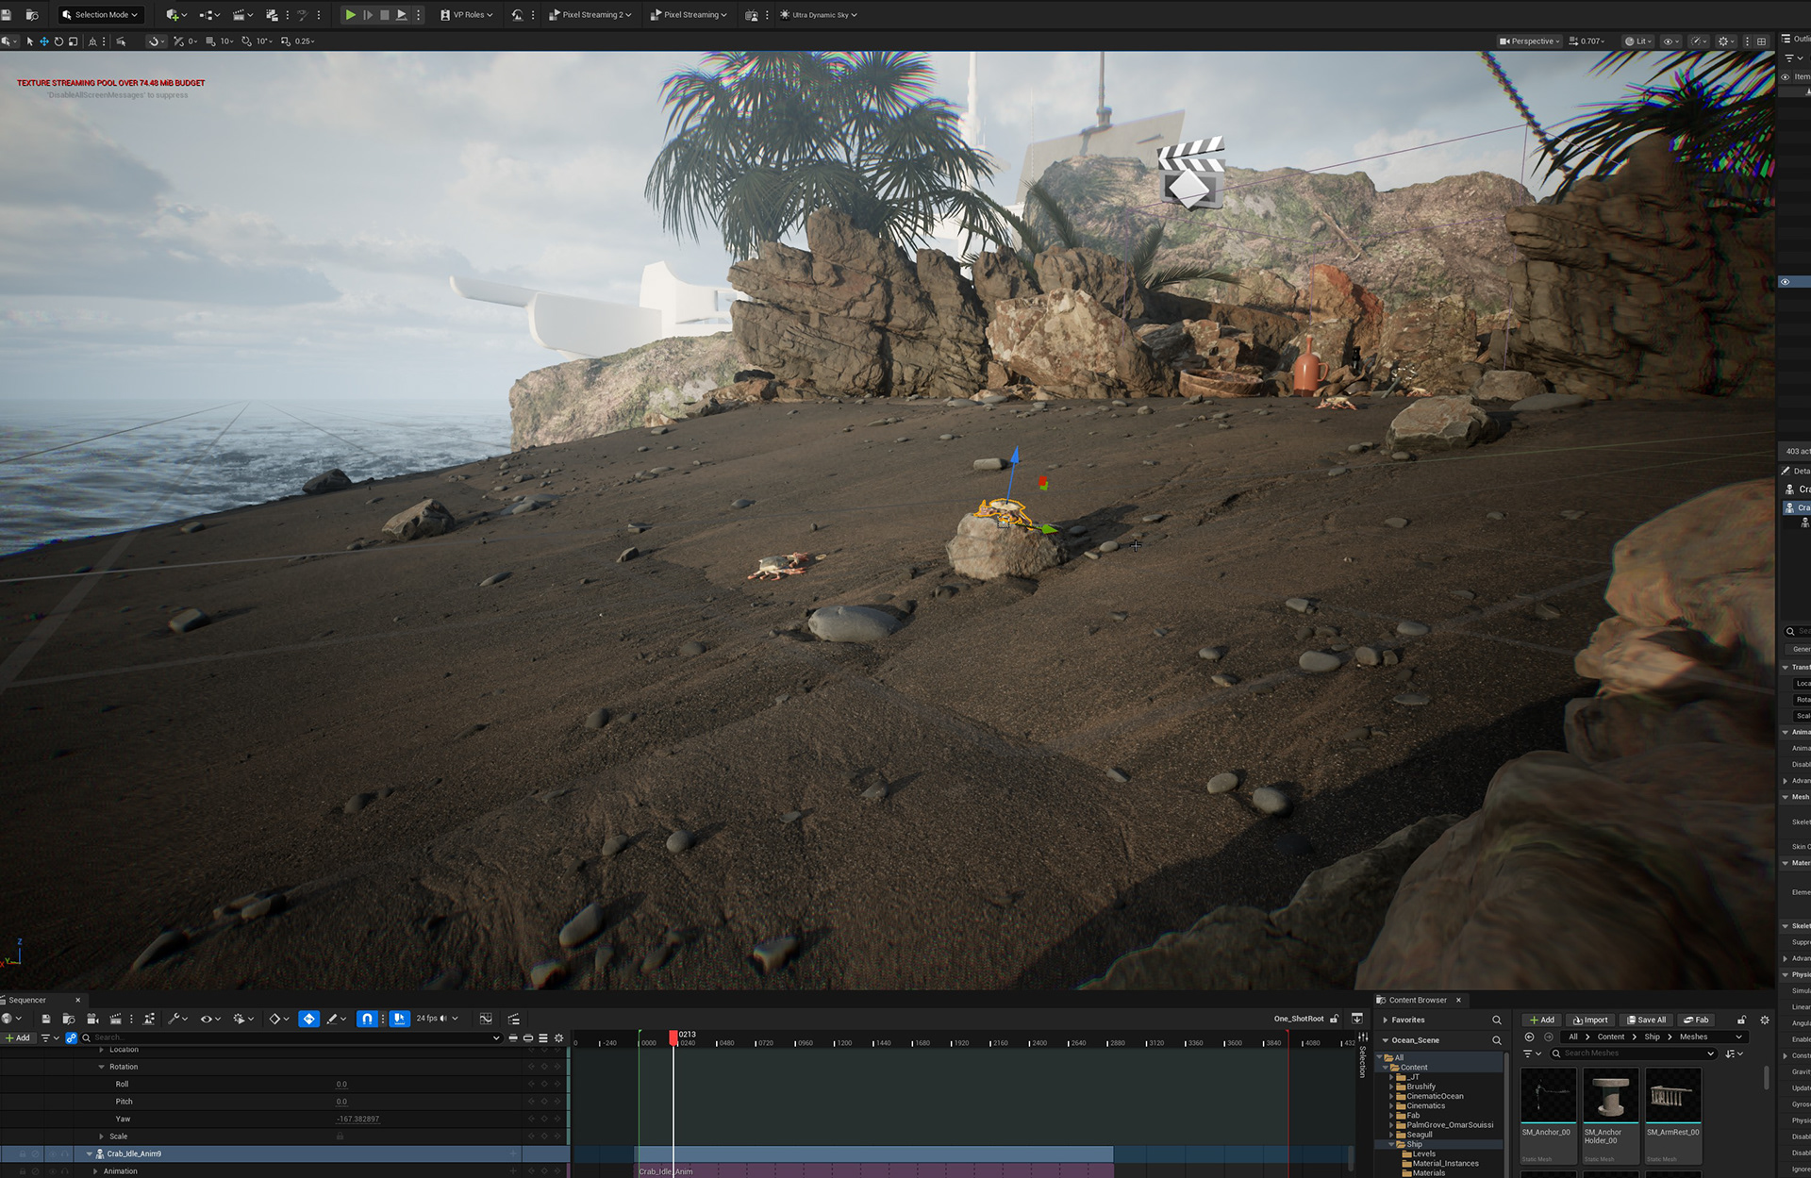This screenshot has height=1178, width=1811.
Task: Click the viewport layout grid icon
Action: [x=1761, y=41]
